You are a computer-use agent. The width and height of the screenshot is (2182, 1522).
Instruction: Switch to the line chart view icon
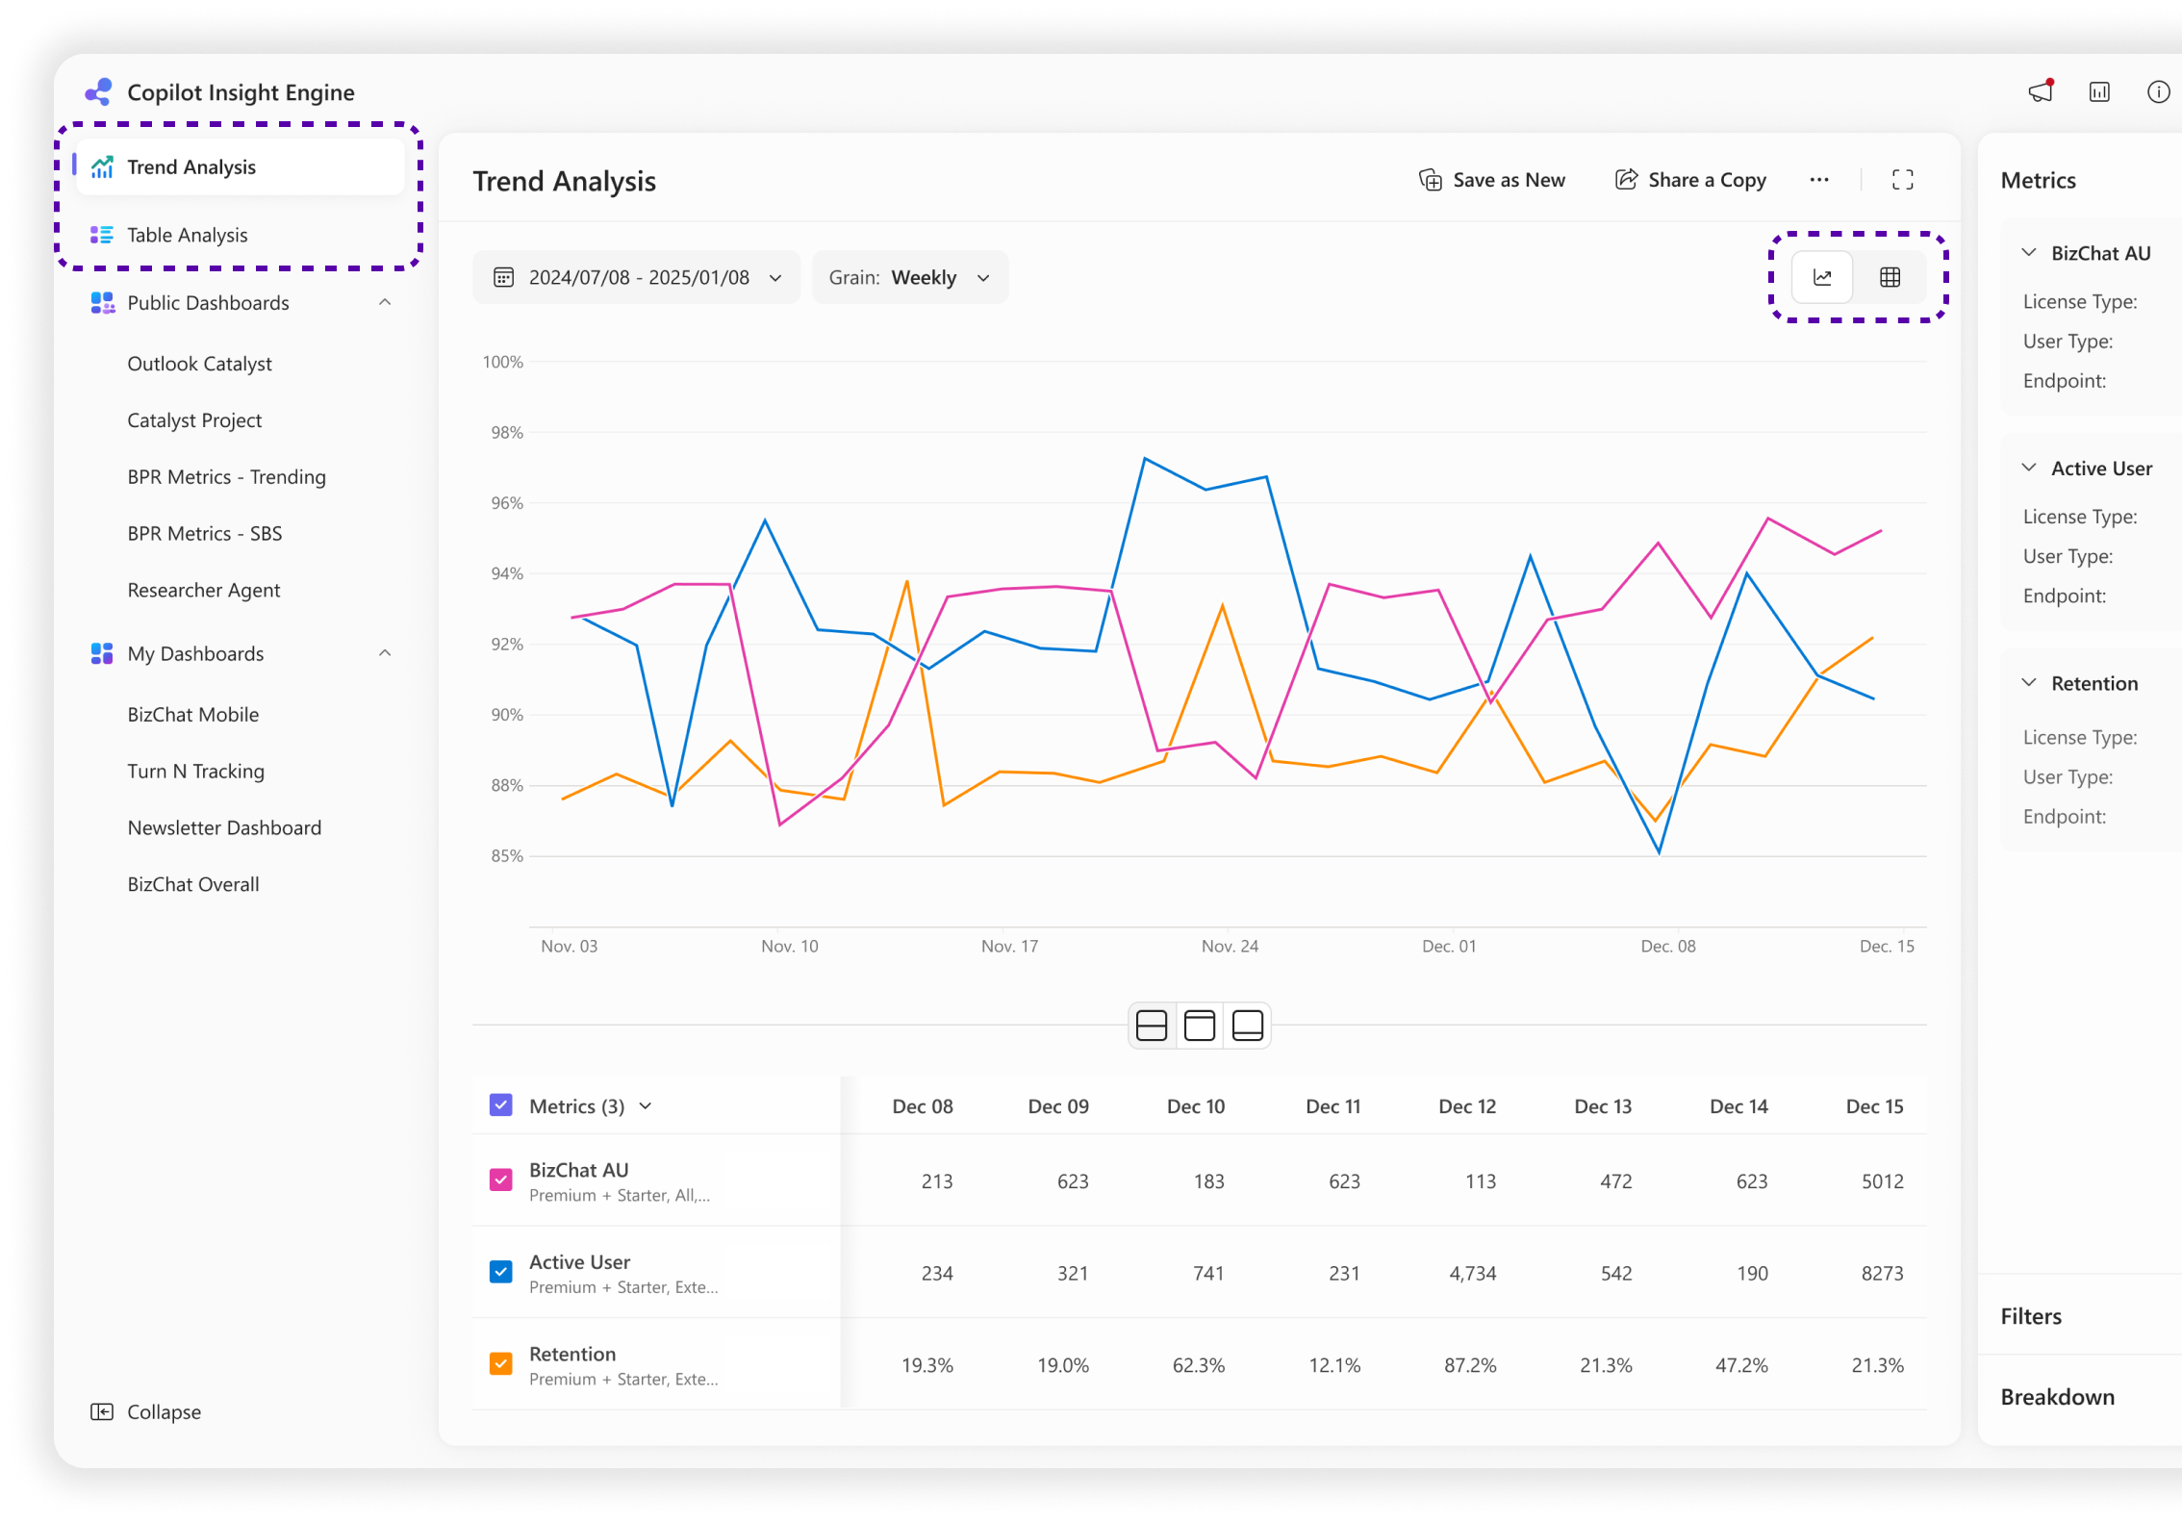pos(1821,277)
